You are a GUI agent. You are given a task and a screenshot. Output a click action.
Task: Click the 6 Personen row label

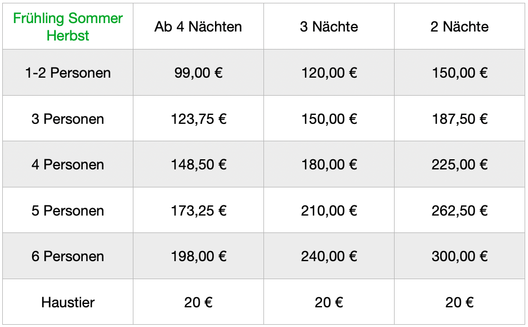pyautogui.click(x=68, y=256)
